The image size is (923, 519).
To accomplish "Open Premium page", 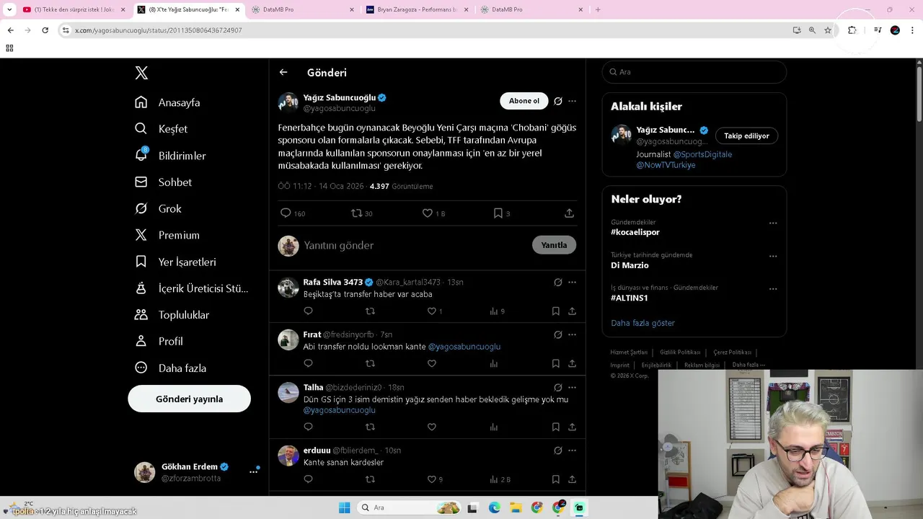I will pos(167,235).
